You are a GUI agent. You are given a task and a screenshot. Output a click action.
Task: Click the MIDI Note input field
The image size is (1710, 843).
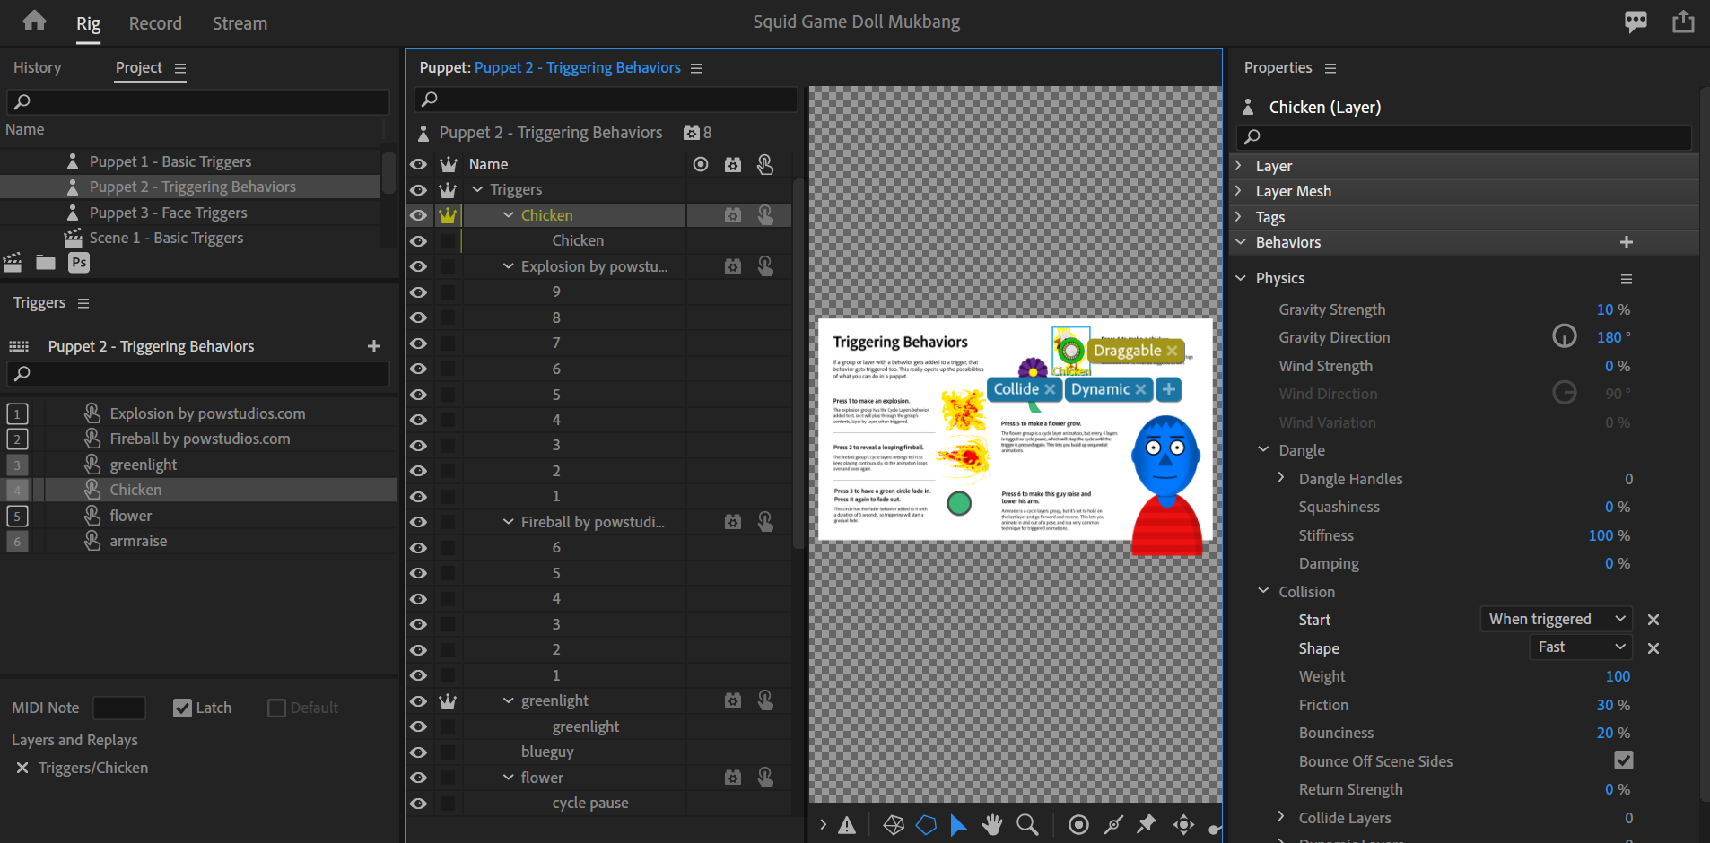pos(119,708)
